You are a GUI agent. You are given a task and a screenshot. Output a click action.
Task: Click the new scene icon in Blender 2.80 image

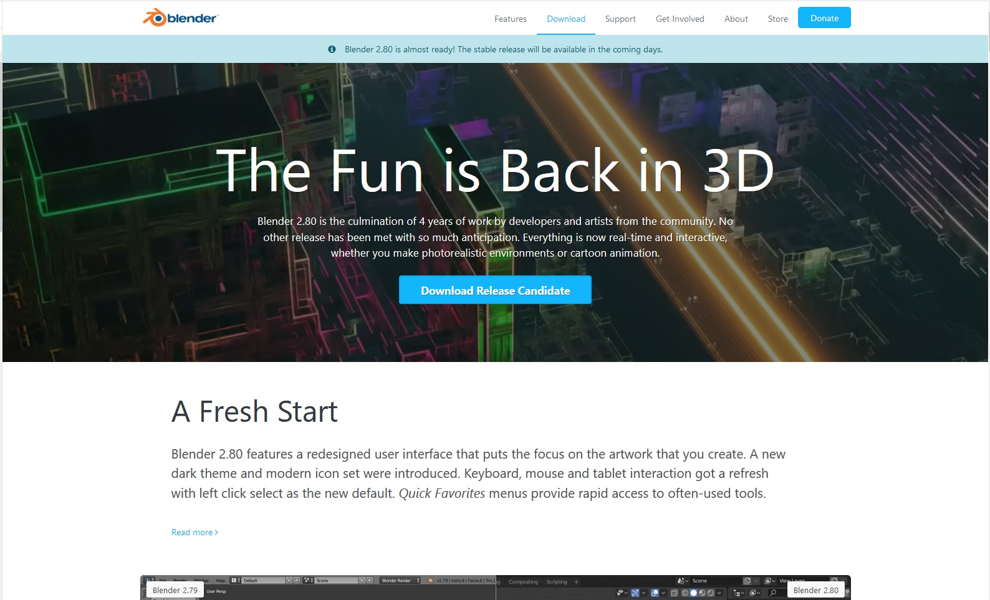click(x=747, y=581)
